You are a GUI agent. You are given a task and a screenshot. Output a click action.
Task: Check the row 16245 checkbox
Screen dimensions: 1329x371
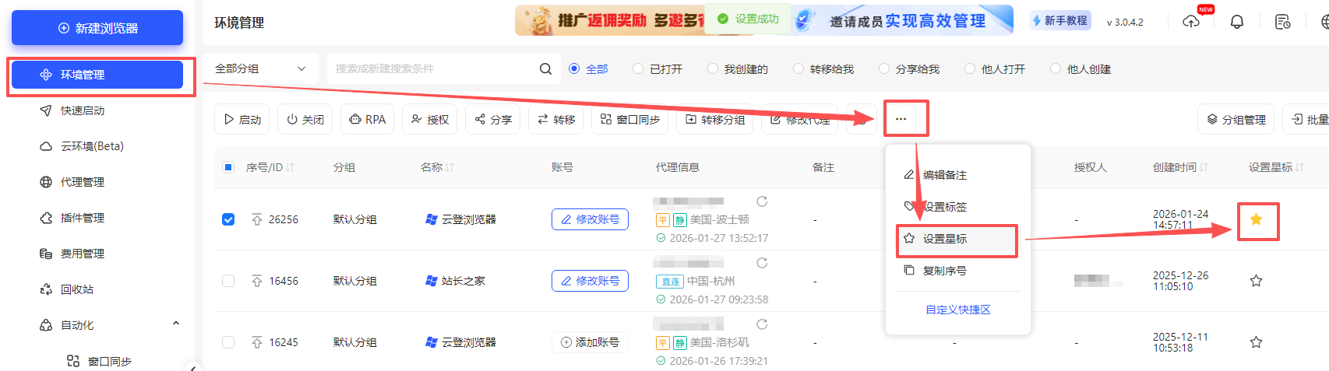[x=228, y=342]
